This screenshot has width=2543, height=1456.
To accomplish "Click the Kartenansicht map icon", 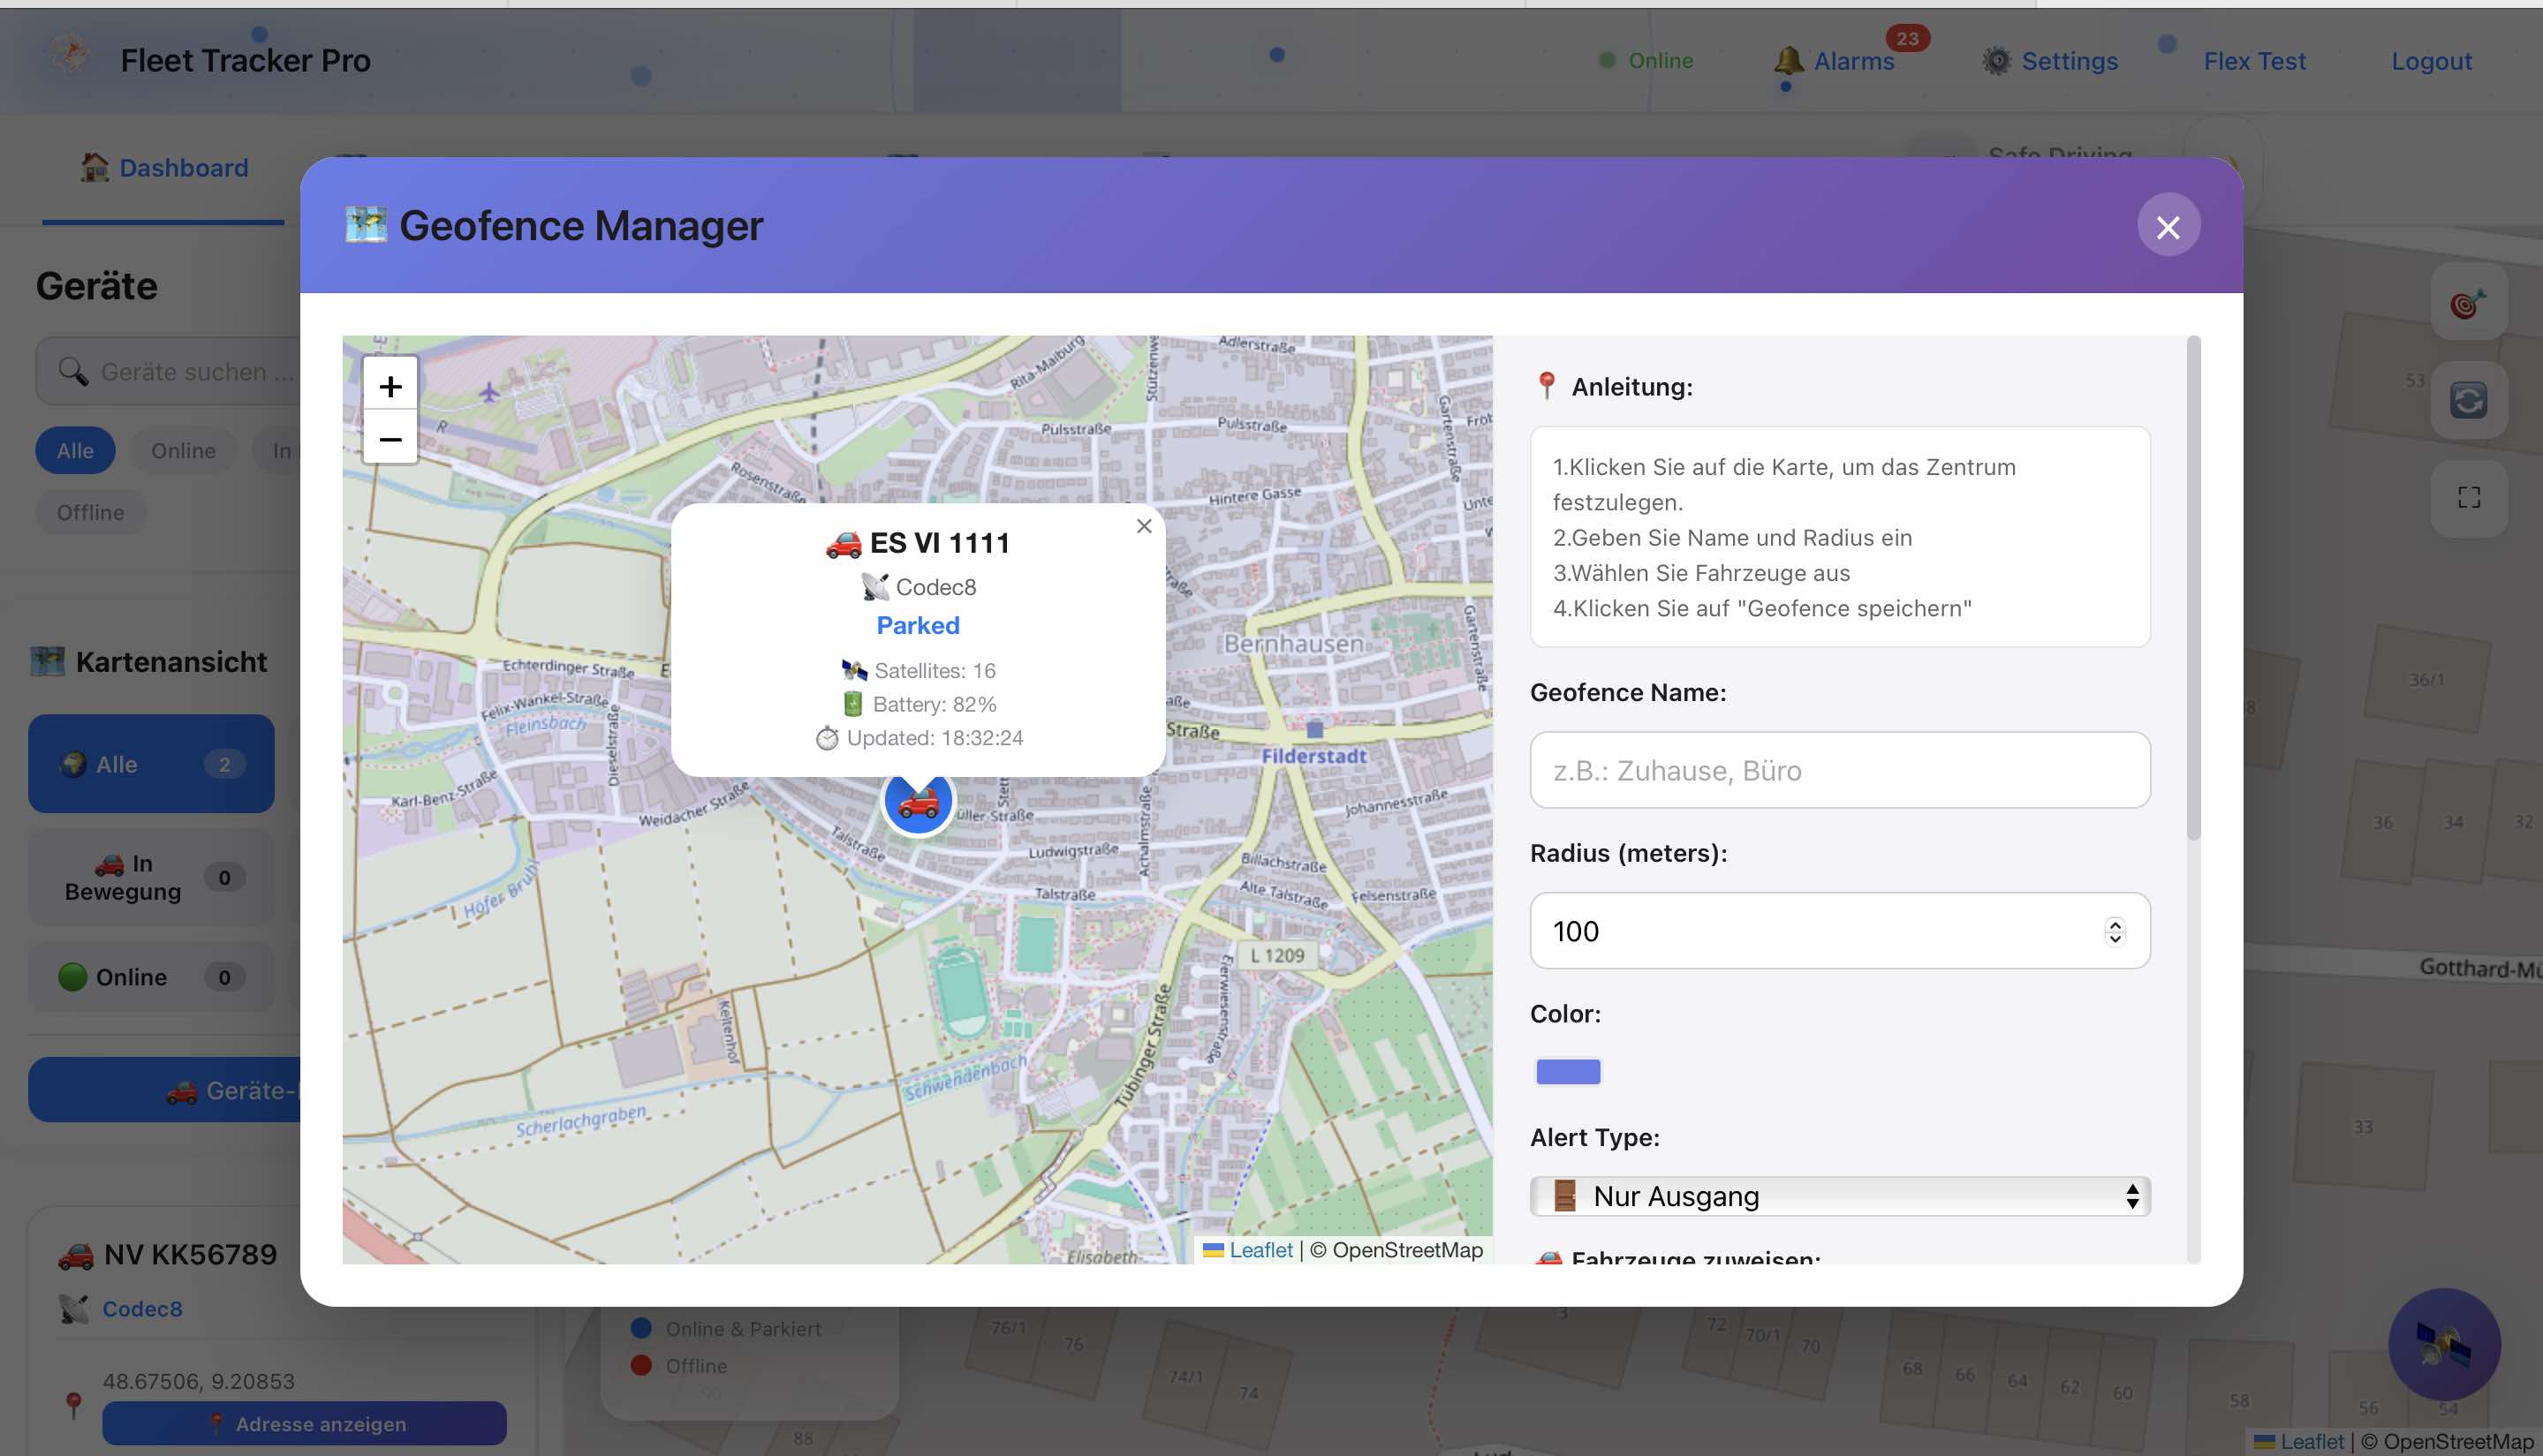I will pos(47,661).
